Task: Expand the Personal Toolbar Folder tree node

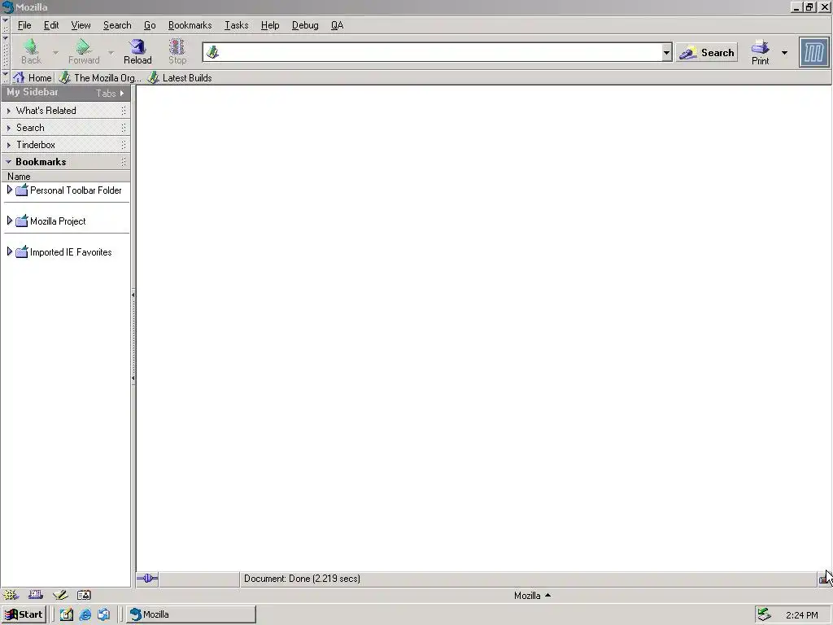Action: 9,190
